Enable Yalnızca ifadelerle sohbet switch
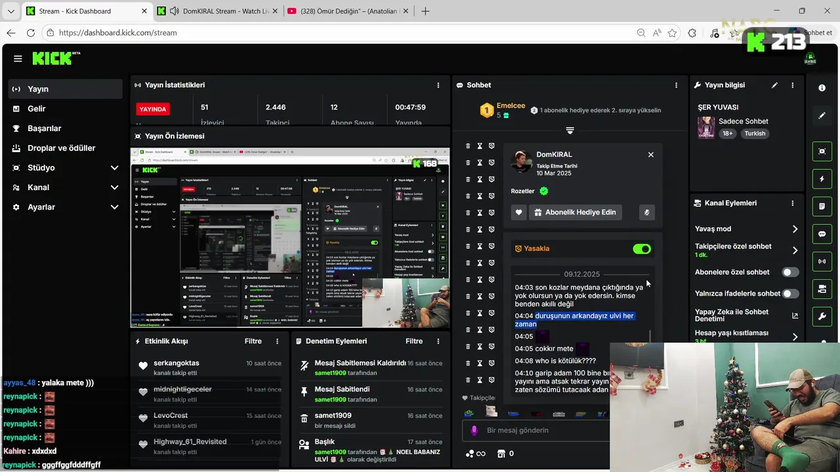Screen dimensions: 840x472 tap(790, 294)
